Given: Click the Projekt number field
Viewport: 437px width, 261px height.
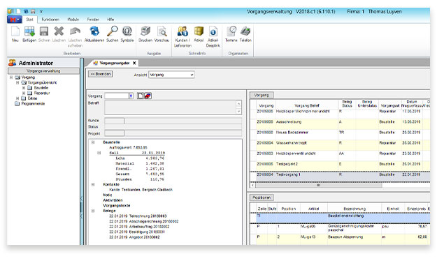Looking at the screenshot, I should pyautogui.click(x=114, y=133).
